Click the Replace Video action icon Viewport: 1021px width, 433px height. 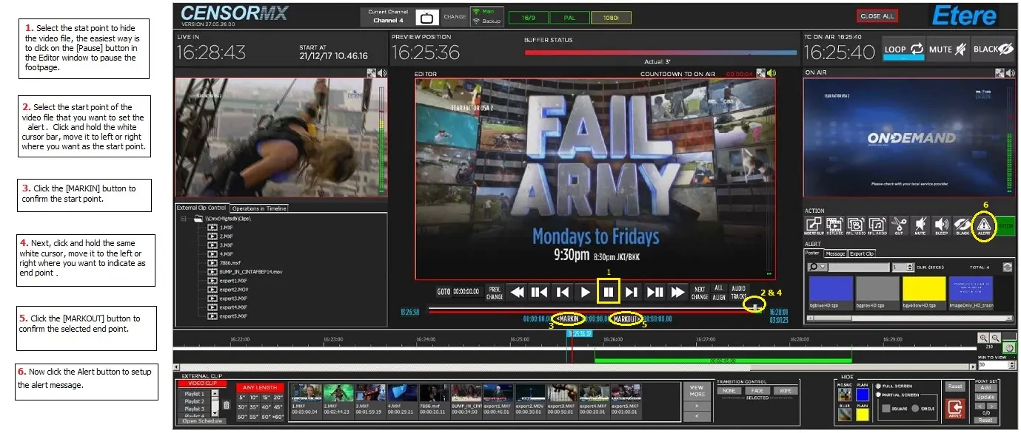tap(857, 226)
